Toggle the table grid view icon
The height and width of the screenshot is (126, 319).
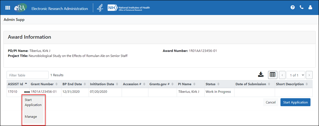[272, 75]
